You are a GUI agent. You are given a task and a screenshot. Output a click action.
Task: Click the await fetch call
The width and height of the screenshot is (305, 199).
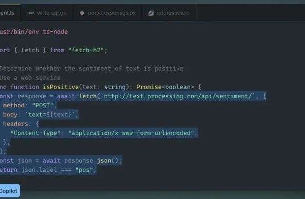(x=77, y=96)
